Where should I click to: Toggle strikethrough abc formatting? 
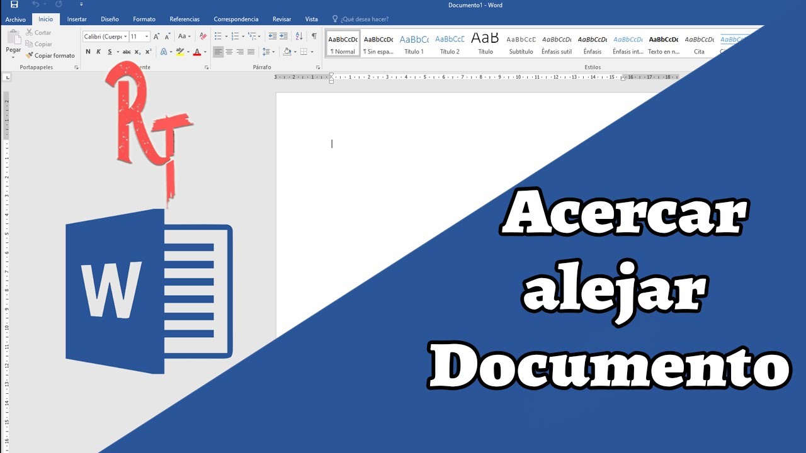pos(127,52)
